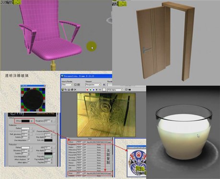The width and height of the screenshot is (220, 179).
Task: Click the lock viewport icon beside Perspective
Action: 104,85
